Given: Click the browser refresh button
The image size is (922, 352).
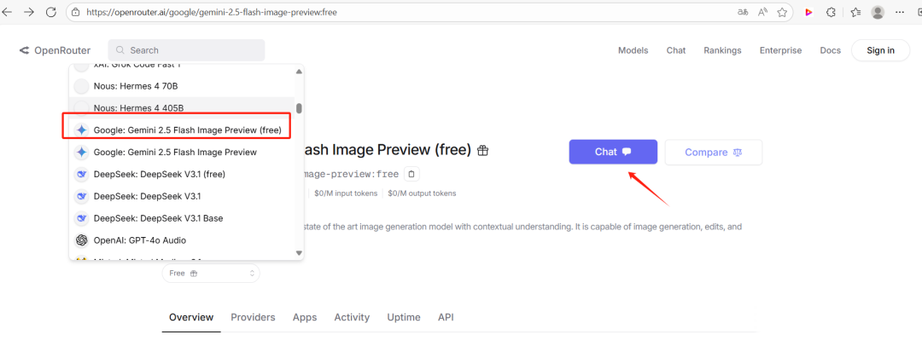Looking at the screenshot, I should click(x=51, y=13).
